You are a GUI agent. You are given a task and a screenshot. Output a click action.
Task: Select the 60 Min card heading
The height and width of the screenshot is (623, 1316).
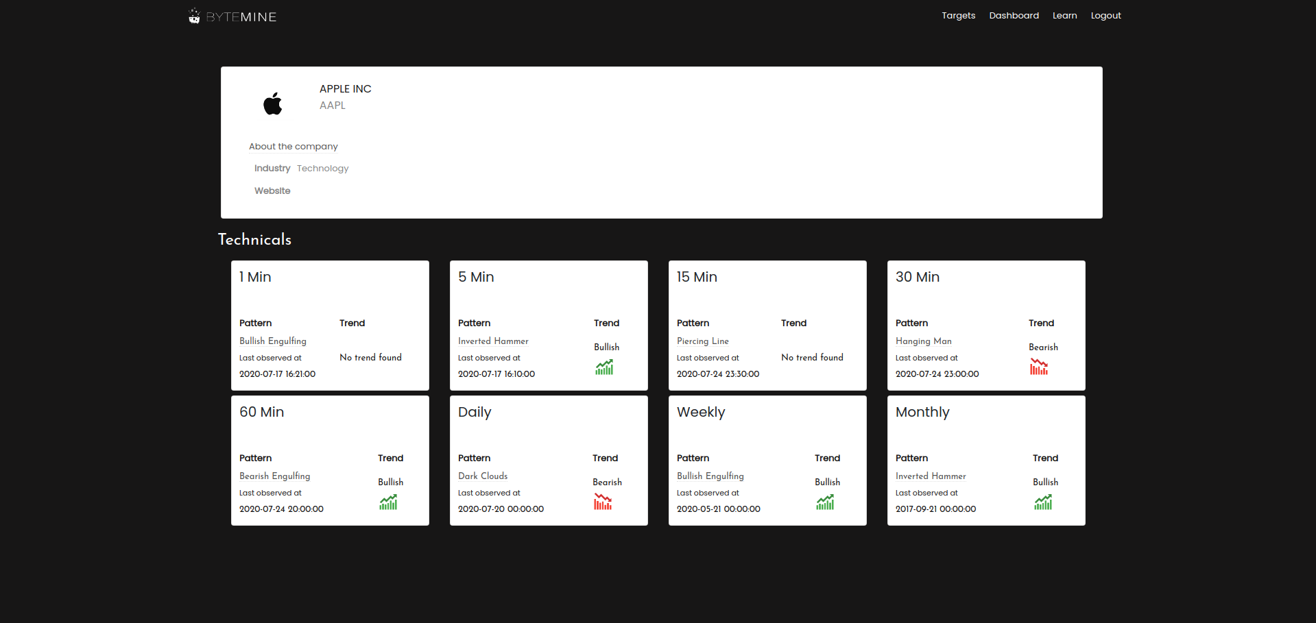pos(261,412)
